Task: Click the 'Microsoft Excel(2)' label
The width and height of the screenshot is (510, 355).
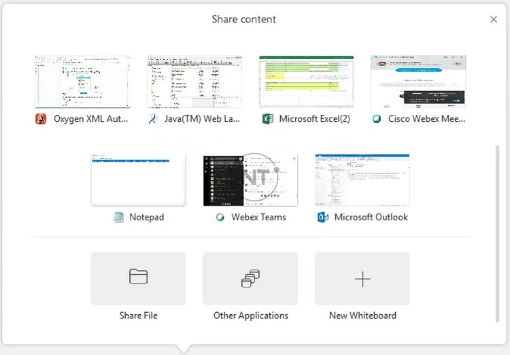Action: (x=315, y=119)
